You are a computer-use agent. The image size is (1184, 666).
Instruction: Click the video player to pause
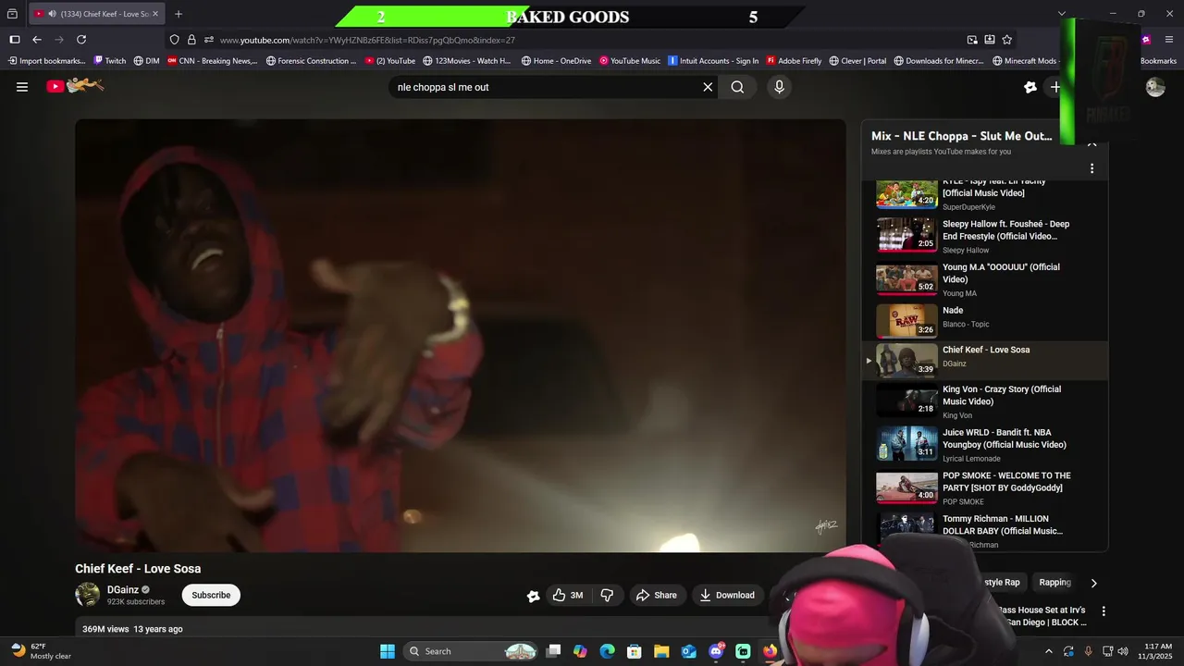[x=460, y=336]
